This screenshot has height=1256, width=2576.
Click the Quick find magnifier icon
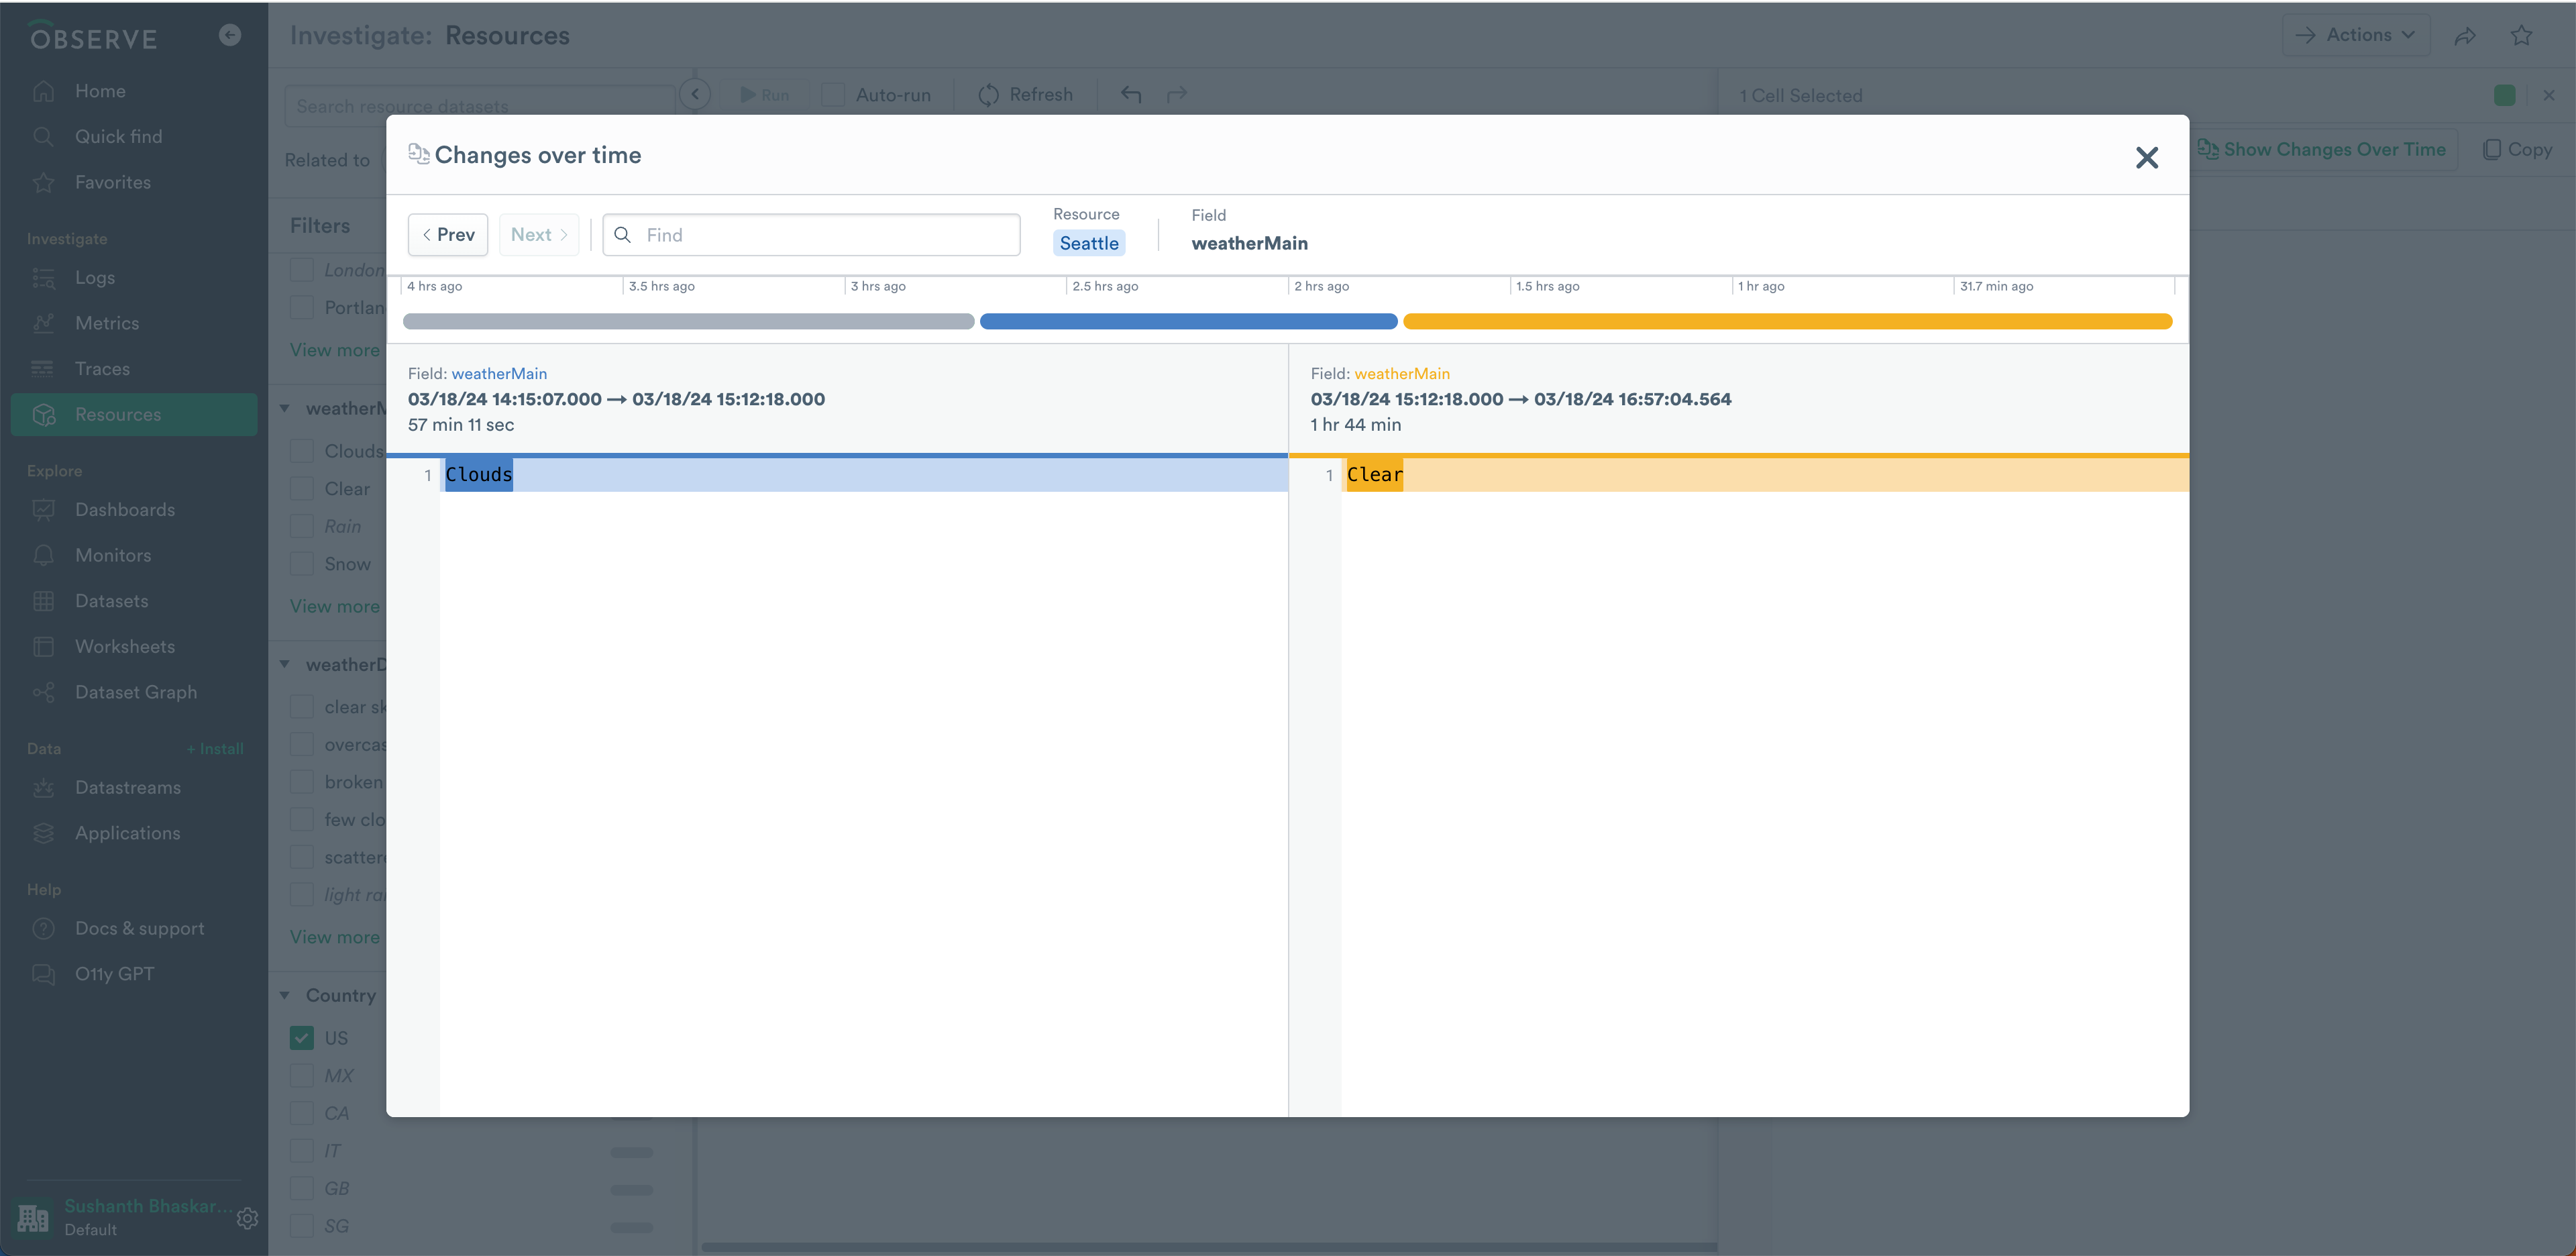pyautogui.click(x=43, y=137)
